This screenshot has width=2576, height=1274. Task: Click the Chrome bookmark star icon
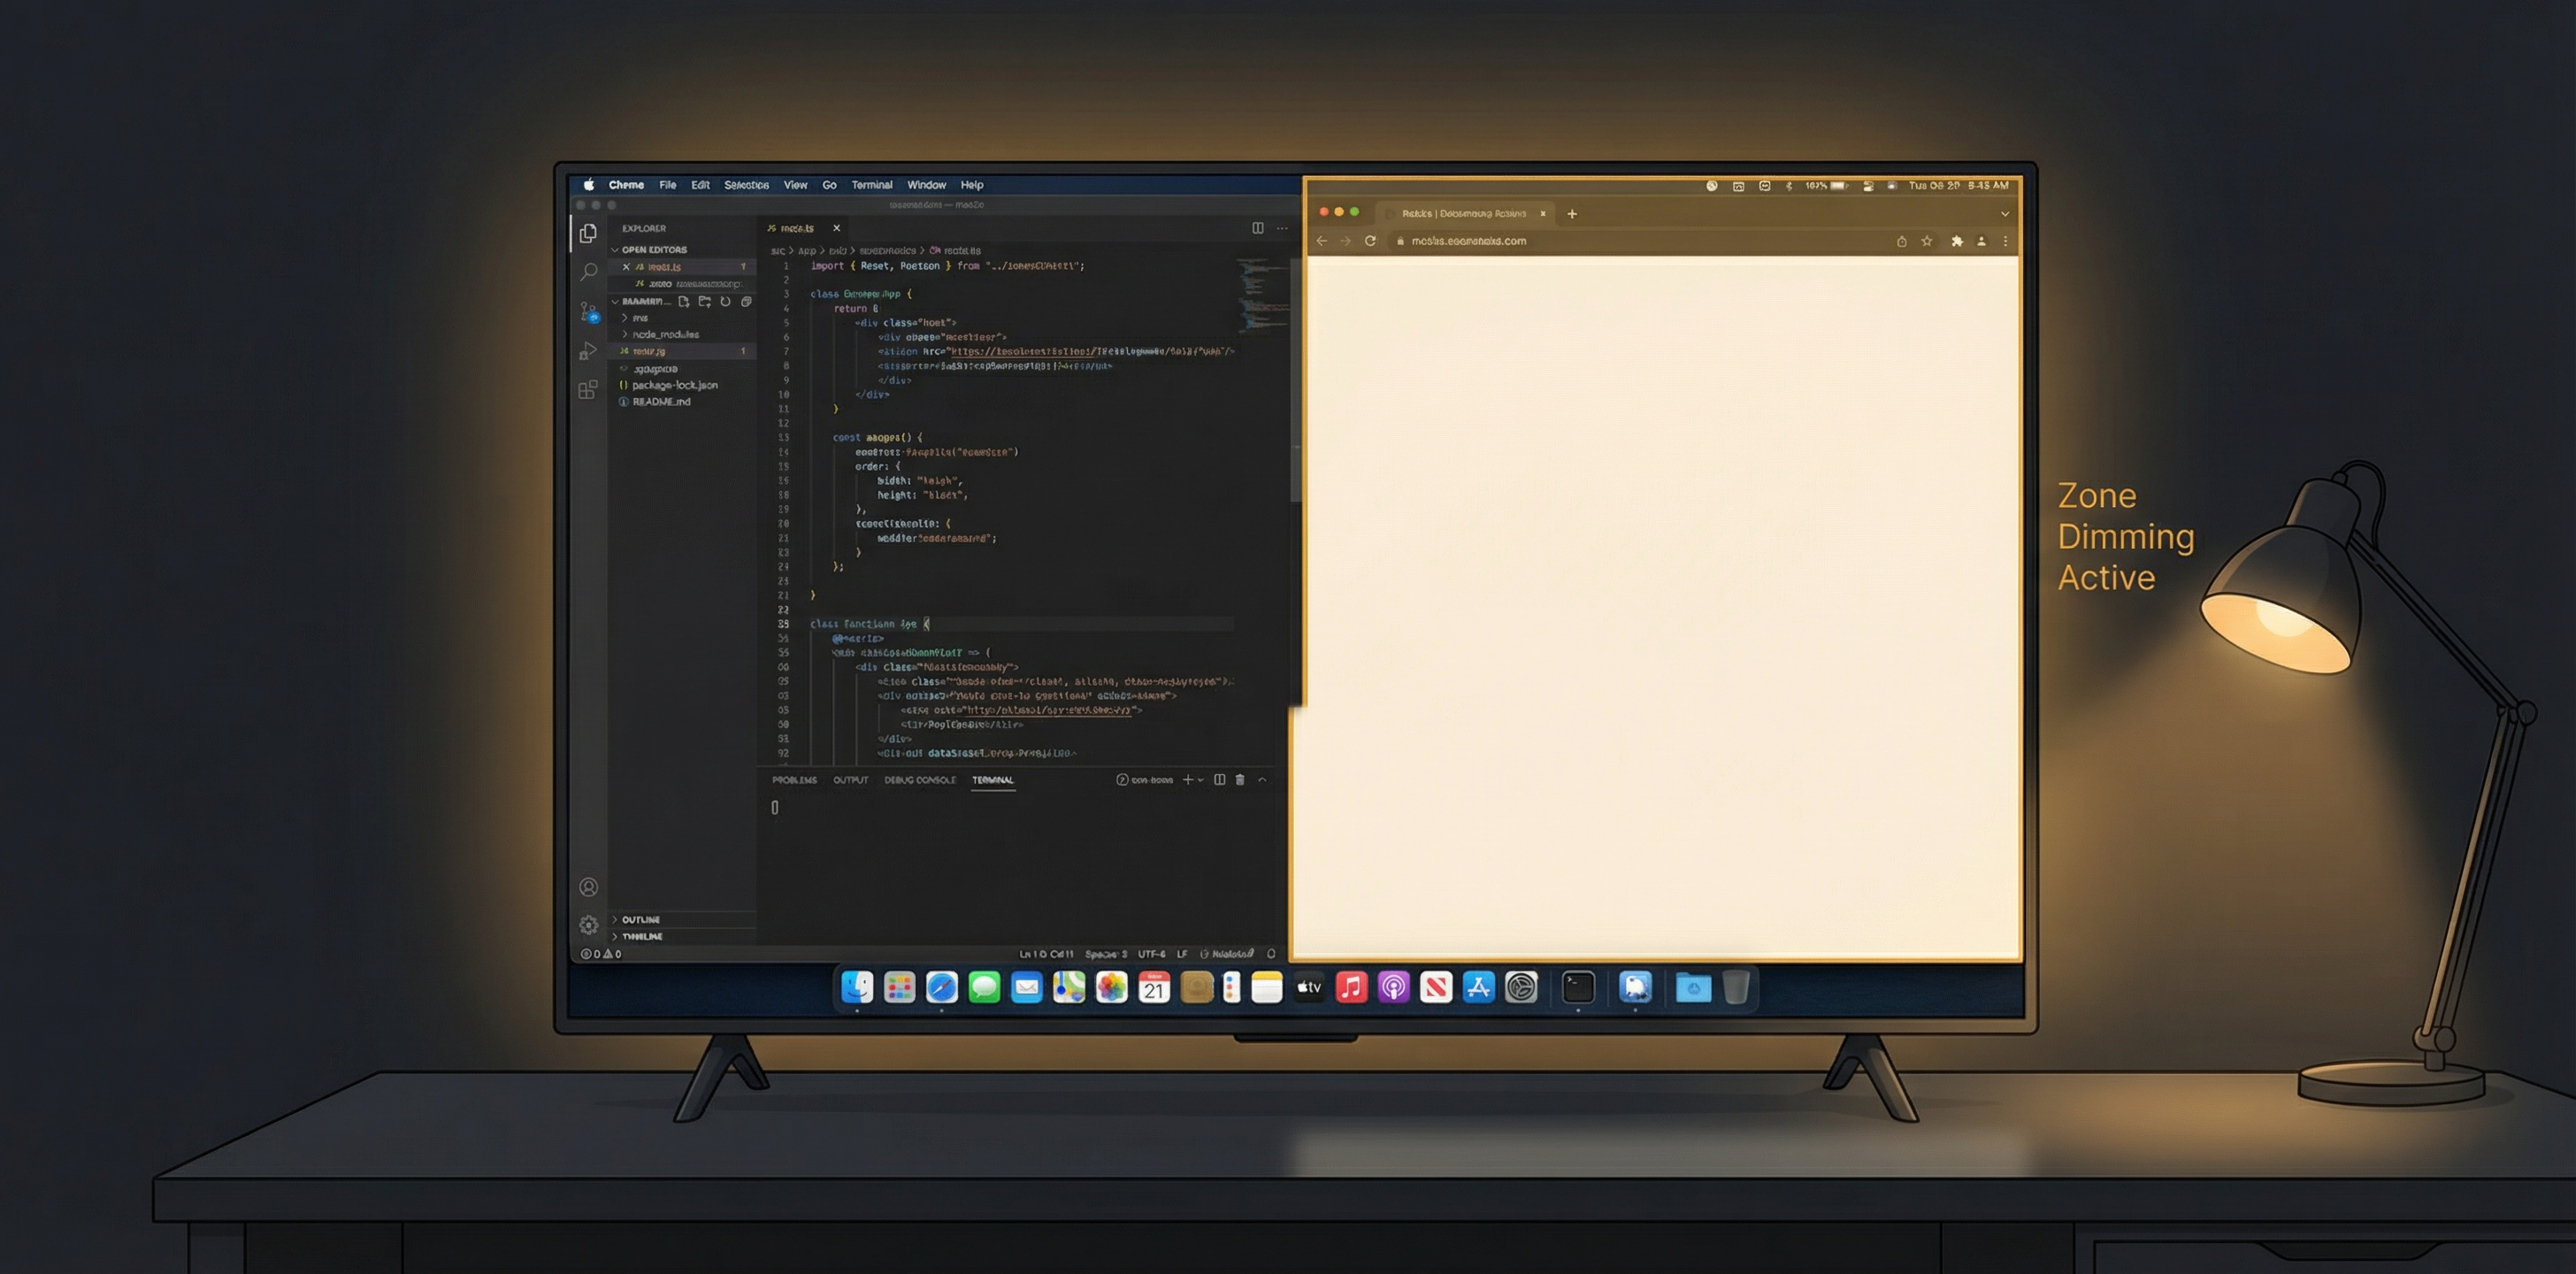pyautogui.click(x=1927, y=241)
